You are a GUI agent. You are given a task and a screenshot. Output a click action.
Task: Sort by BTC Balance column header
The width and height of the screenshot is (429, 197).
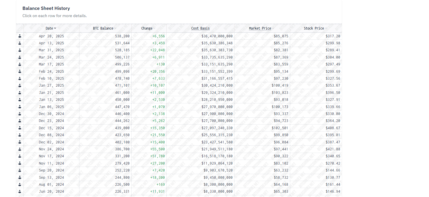[x=105, y=28]
